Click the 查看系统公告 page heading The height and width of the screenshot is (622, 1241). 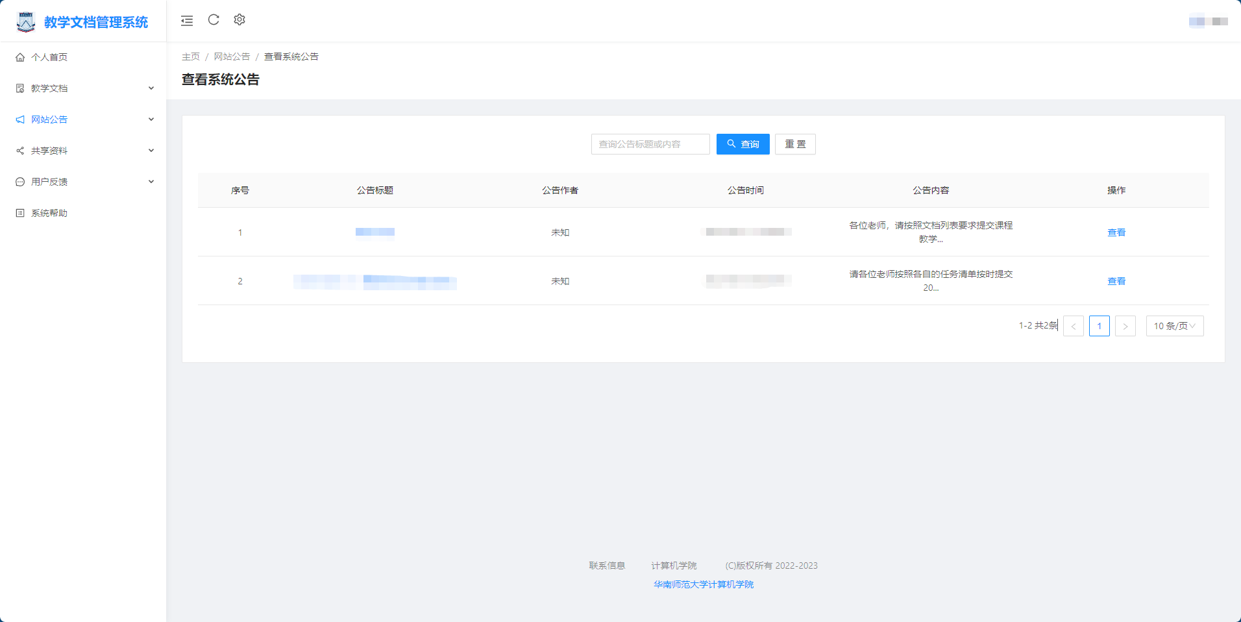(x=221, y=79)
